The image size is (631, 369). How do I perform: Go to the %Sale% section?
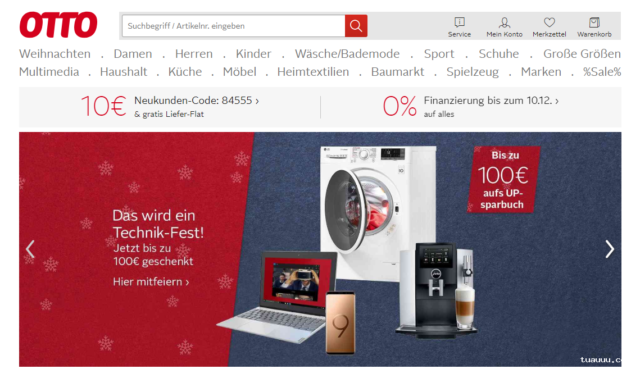[602, 72]
